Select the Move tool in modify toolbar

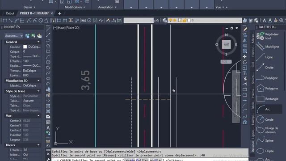point(245,57)
